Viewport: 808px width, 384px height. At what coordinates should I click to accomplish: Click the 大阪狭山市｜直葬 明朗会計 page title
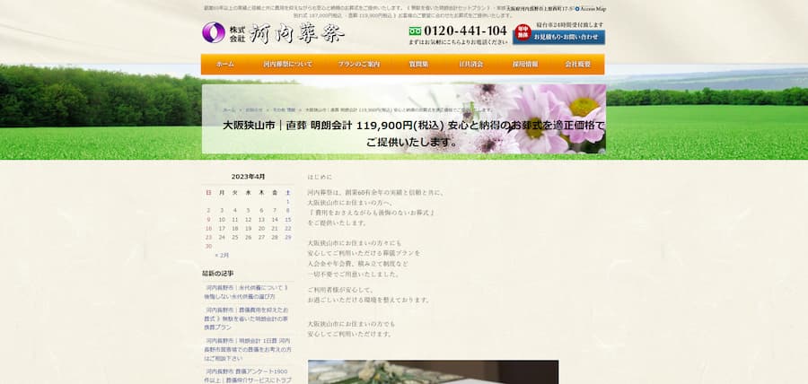pyautogui.click(x=413, y=134)
